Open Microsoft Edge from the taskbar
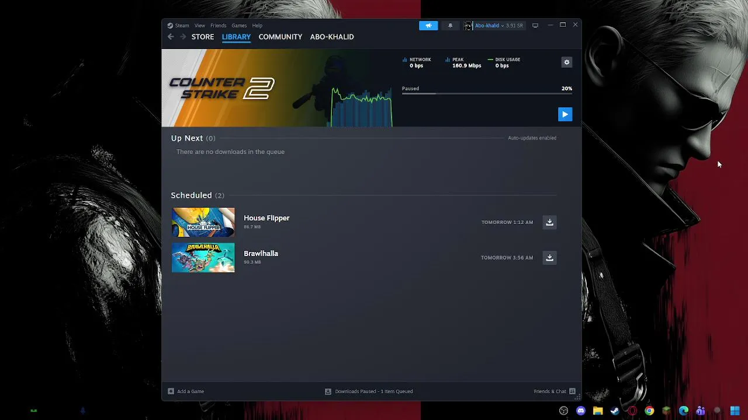 click(684, 411)
